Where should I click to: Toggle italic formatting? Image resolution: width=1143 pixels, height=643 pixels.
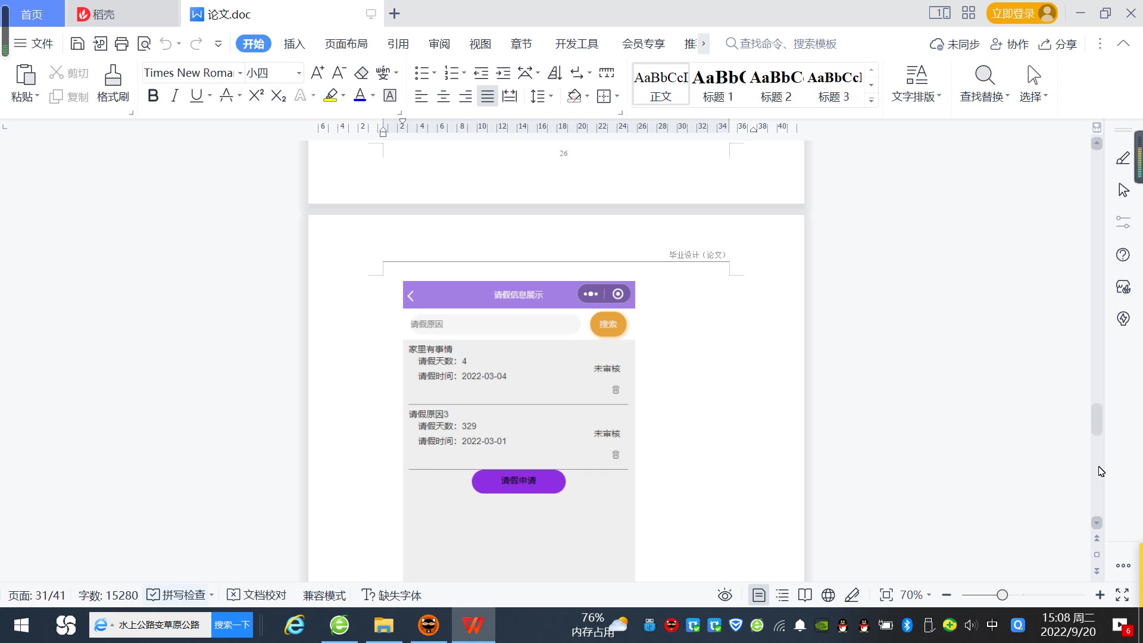(x=174, y=96)
